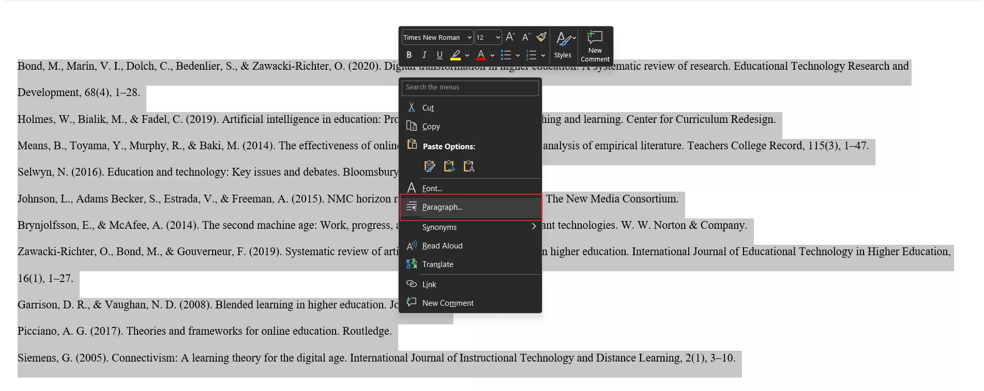Apply yellow text highlight color
The width and height of the screenshot is (984, 391).
(x=456, y=55)
